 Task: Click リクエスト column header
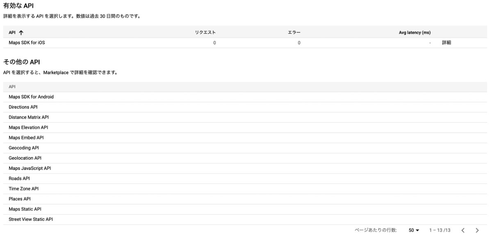click(205, 32)
